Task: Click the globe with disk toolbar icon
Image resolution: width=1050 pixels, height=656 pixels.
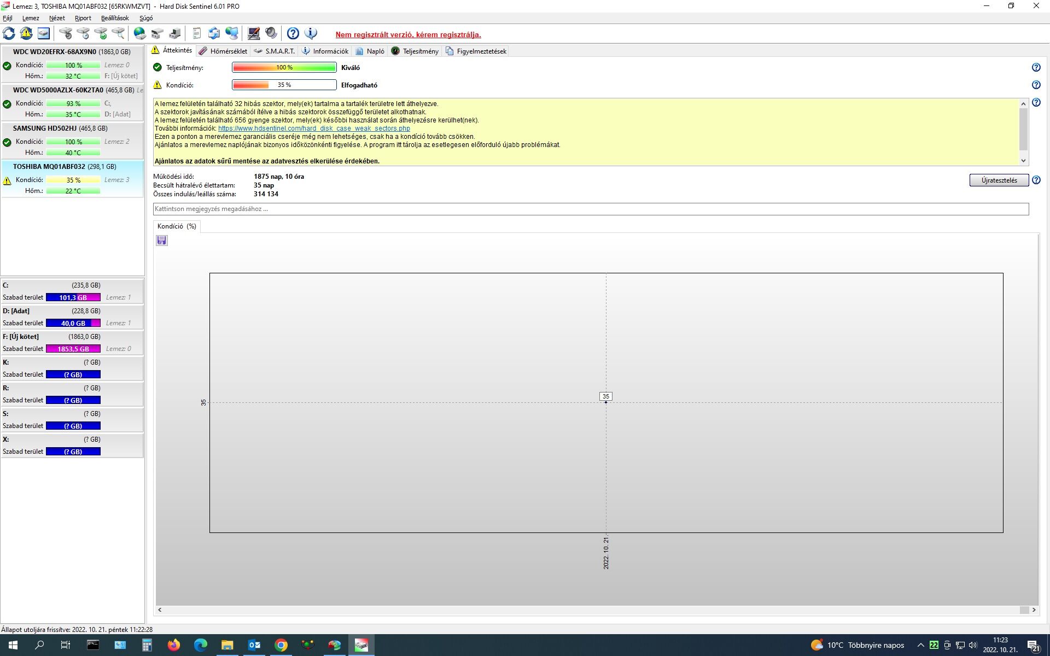Action: [x=140, y=34]
